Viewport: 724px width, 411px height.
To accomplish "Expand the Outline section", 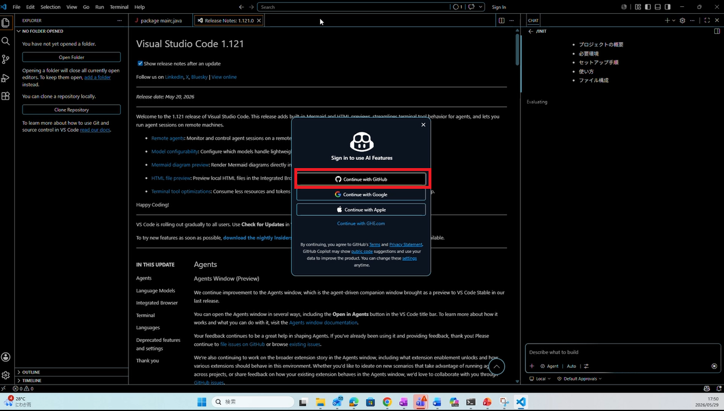I will 72,372.
